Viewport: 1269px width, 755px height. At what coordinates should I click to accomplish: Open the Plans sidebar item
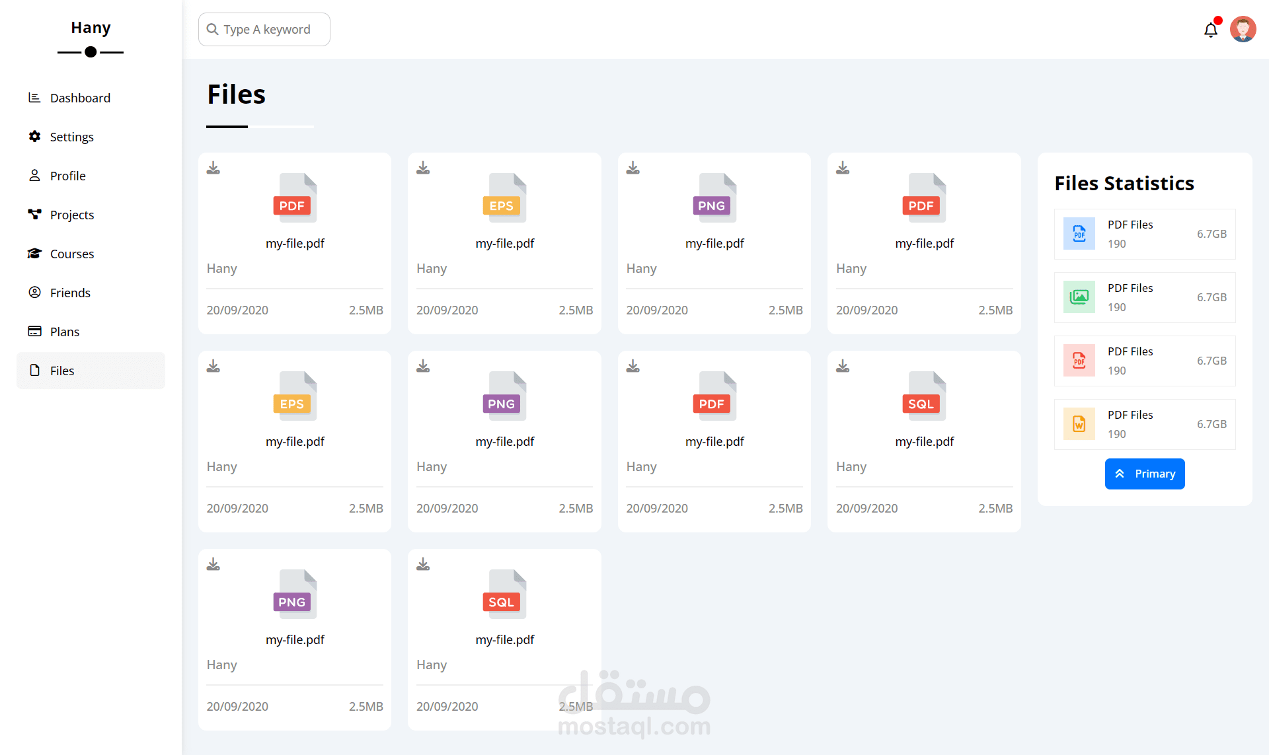tap(64, 332)
